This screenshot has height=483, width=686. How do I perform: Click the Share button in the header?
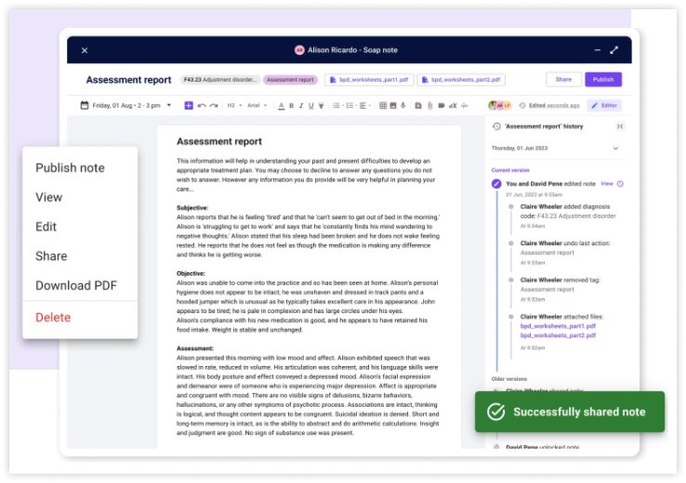click(563, 80)
